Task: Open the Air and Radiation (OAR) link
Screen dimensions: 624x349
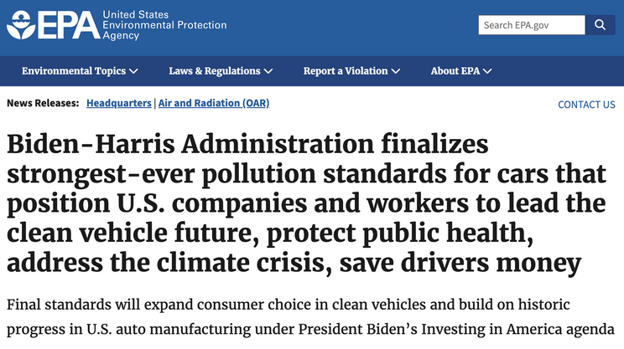Action: [x=214, y=103]
